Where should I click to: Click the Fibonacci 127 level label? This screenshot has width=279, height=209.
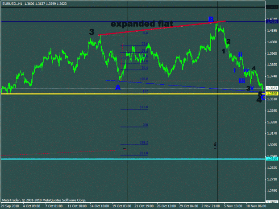[x=145, y=91]
